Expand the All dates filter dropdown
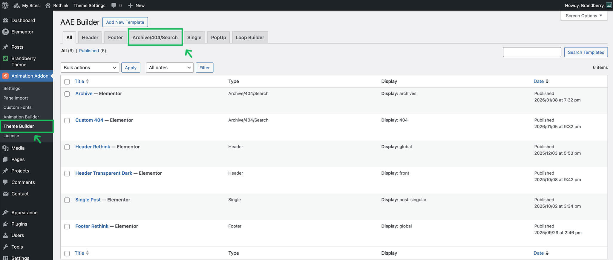The image size is (613, 260). [169, 67]
